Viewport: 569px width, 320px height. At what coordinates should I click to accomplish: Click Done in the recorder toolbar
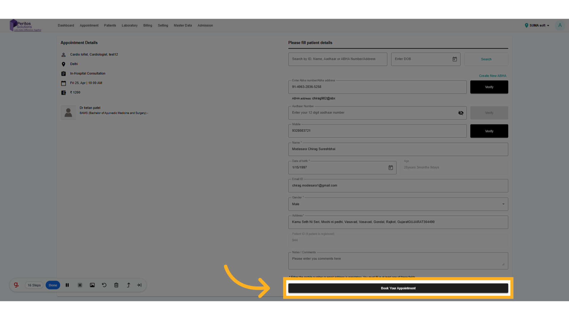click(53, 285)
